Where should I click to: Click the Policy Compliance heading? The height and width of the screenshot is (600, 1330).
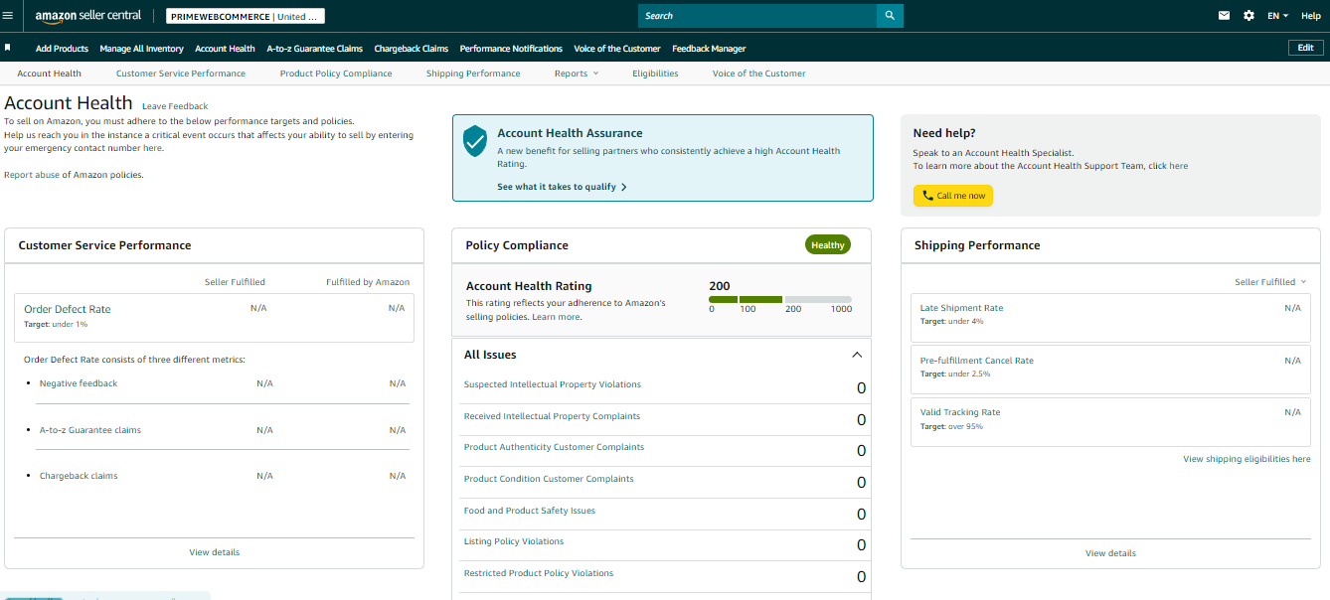point(517,245)
